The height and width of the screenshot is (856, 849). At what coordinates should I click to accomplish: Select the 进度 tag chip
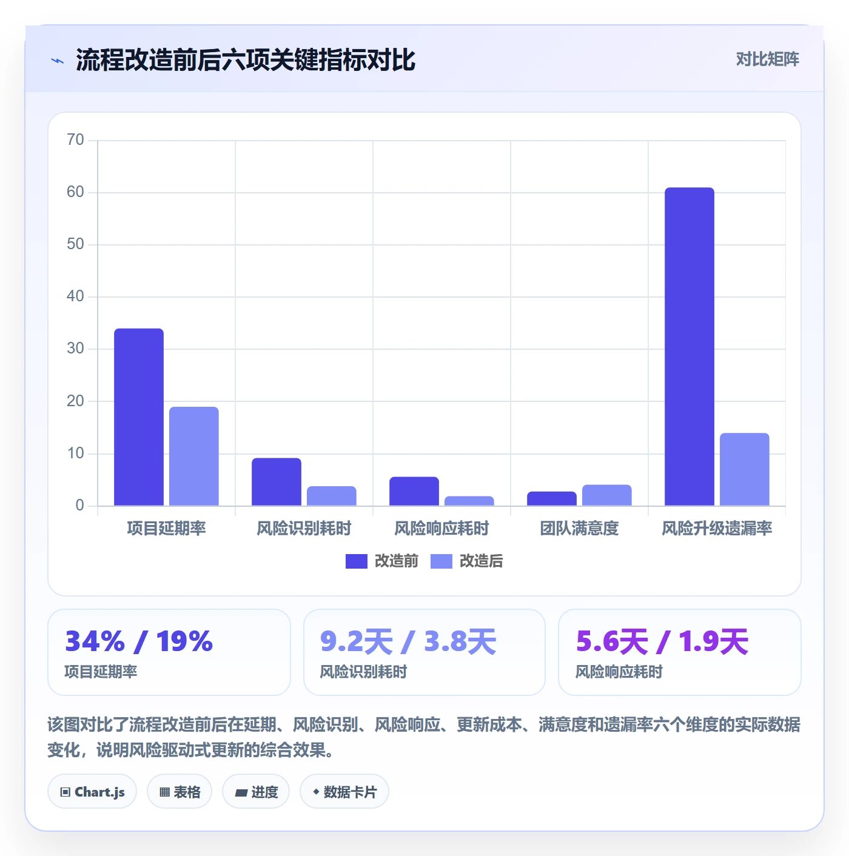click(x=256, y=792)
